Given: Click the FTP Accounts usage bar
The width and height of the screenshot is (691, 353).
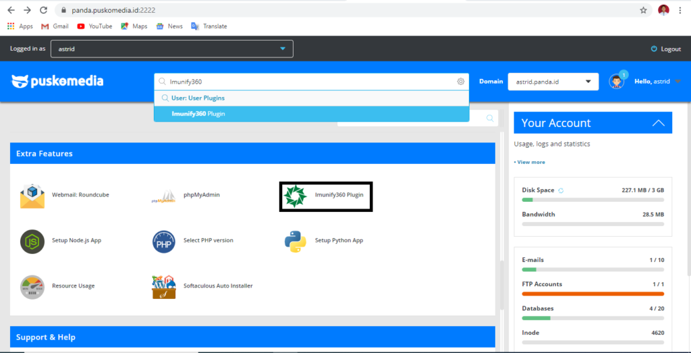Looking at the screenshot, I should [x=592, y=294].
